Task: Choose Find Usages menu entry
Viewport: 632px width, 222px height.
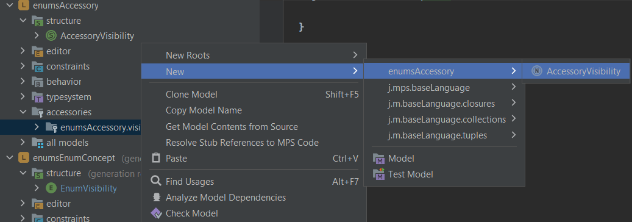Action: 254,182
